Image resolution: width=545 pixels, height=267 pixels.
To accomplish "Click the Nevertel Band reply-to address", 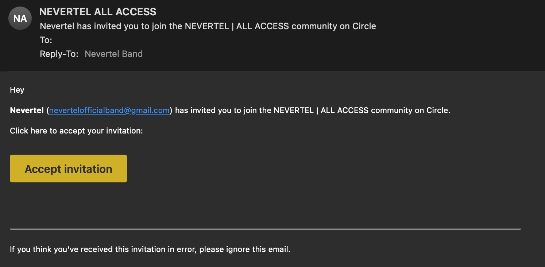I will pyautogui.click(x=113, y=54).
